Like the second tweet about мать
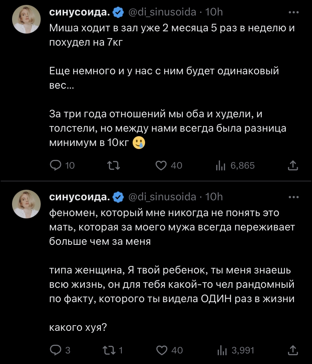The height and width of the screenshot is (364, 312). click(162, 350)
